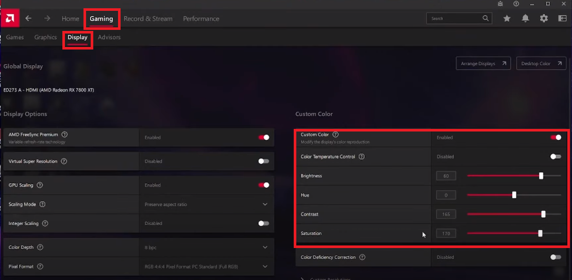Click the Arrange Displays button

point(483,63)
